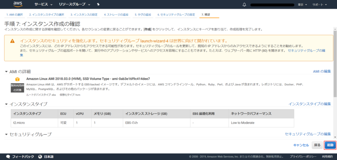Click the warning triangle icon
Screen dimensions: 337x160
[x=12, y=41]
